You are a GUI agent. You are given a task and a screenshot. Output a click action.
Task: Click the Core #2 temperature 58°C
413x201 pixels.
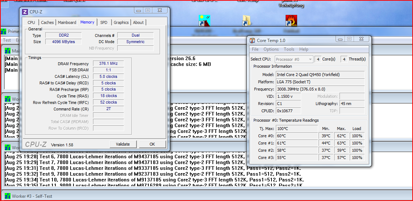(x=297, y=150)
